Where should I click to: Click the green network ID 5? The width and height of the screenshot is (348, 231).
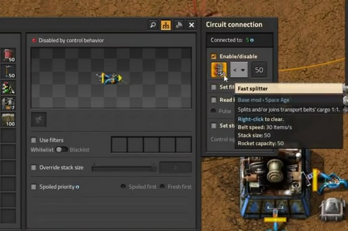(x=247, y=40)
